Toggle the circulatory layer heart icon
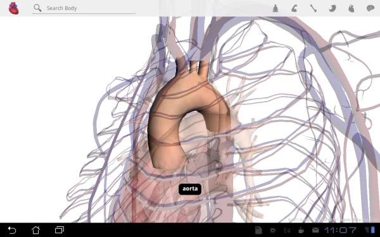380x237 pixels. pyautogui.click(x=351, y=8)
